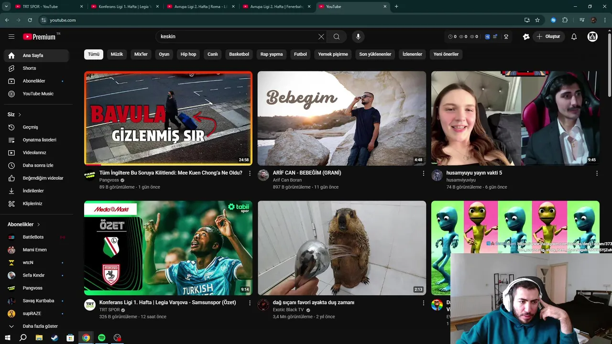Reload the page
Viewport: 612px width, 344px height.
(30, 20)
